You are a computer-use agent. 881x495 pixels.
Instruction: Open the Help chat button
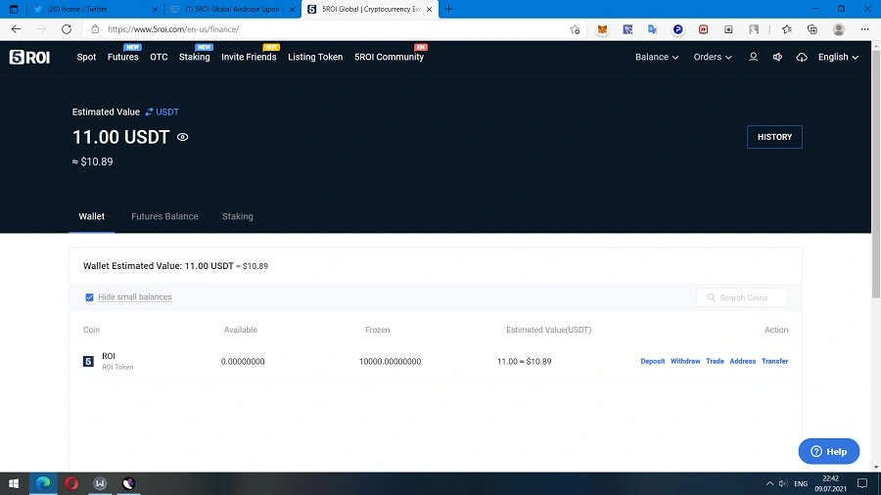[829, 451]
